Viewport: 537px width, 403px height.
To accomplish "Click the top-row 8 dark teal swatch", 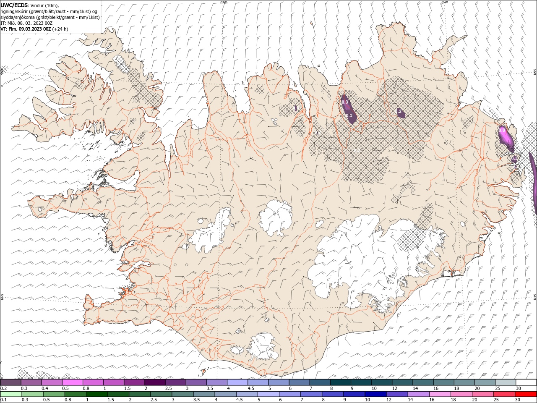I will click(x=340, y=382).
